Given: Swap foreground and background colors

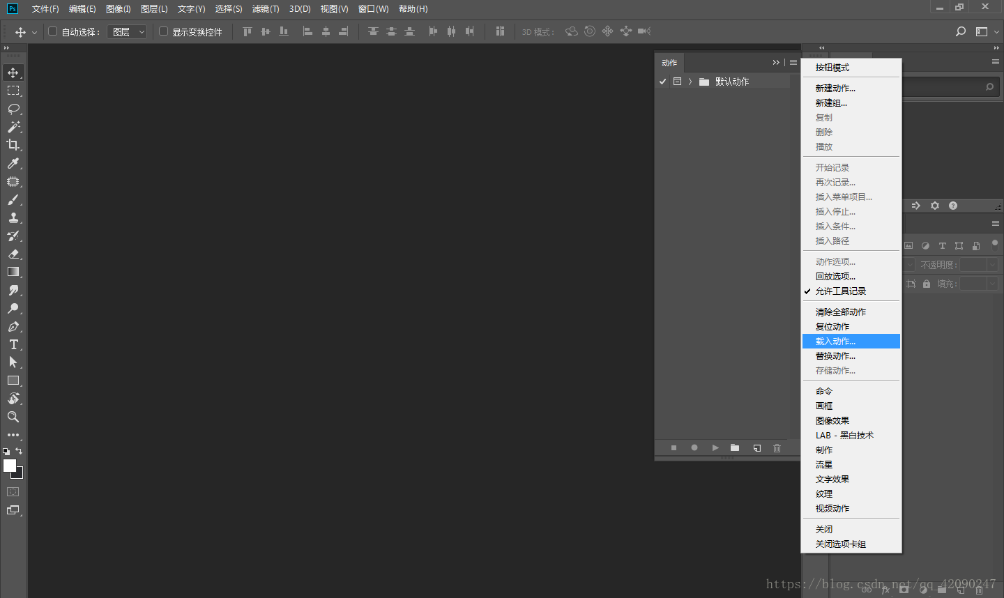Looking at the screenshot, I should (19, 451).
